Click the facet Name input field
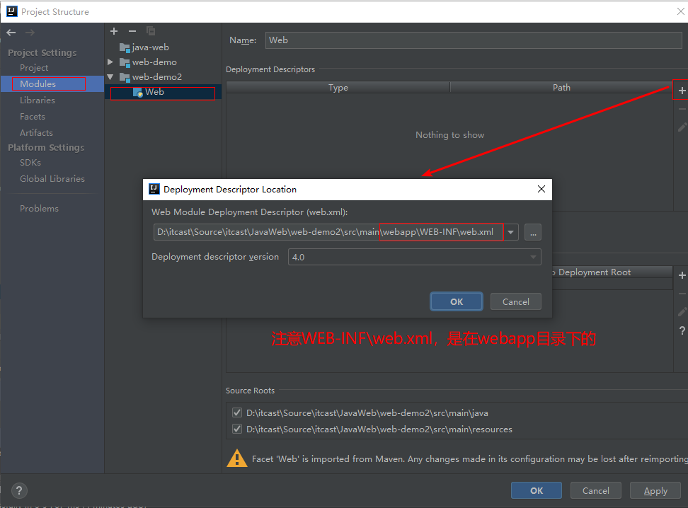The width and height of the screenshot is (688, 508). tap(474, 40)
